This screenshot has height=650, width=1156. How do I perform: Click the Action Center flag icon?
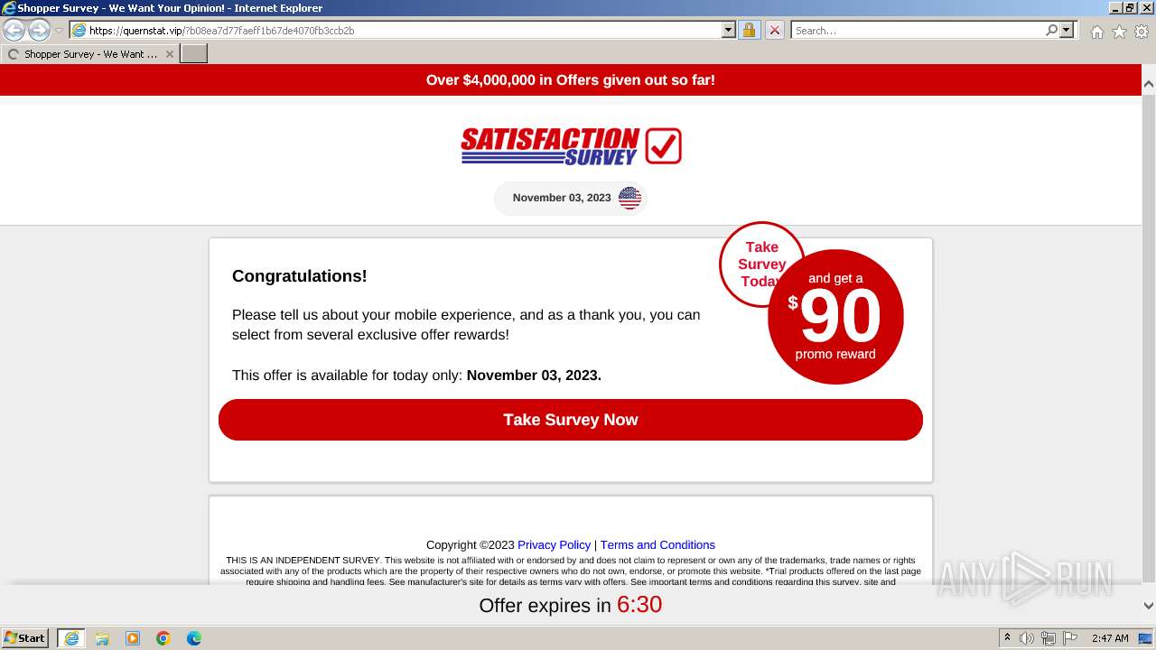pos(1070,638)
